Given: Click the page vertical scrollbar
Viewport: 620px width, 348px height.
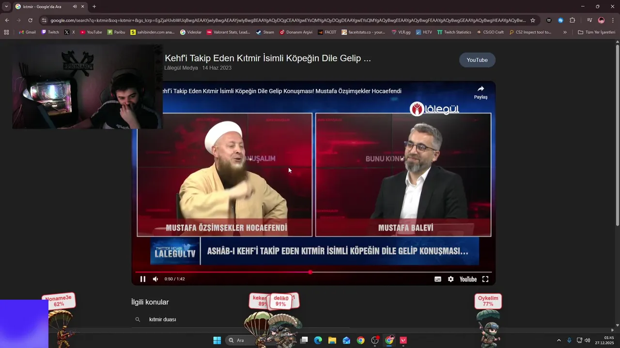Looking at the screenshot, I should [x=617, y=134].
